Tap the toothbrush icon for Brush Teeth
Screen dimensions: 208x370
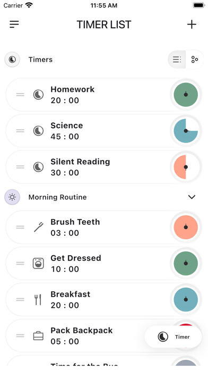[x=38, y=227]
